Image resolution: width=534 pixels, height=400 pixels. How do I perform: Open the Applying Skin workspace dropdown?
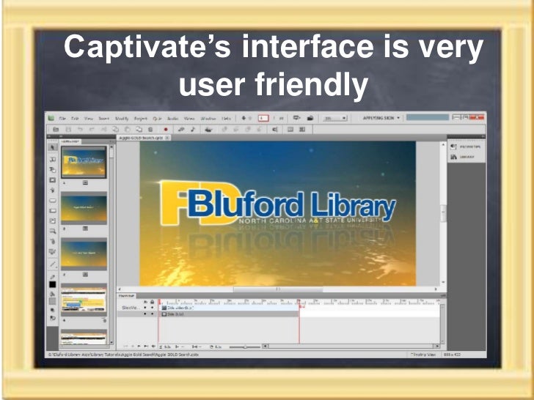click(x=381, y=118)
